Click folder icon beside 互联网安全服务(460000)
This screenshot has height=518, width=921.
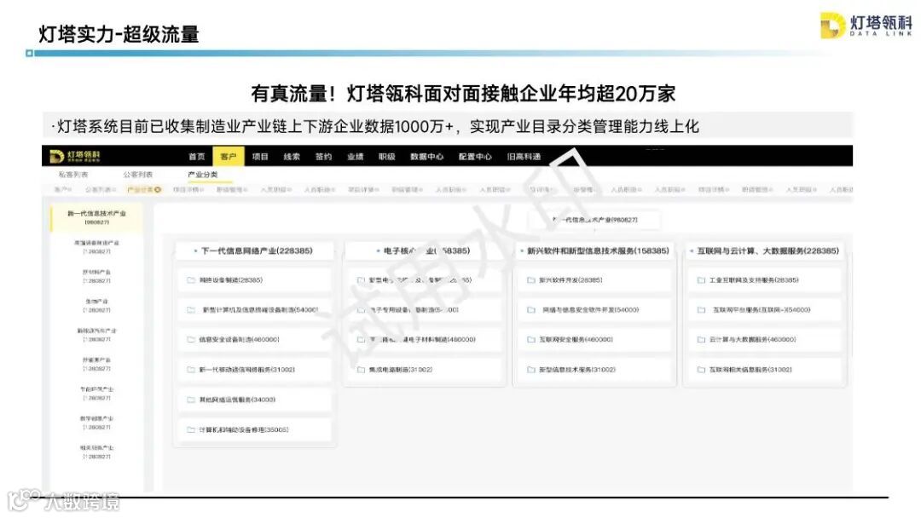pyautogui.click(x=531, y=340)
